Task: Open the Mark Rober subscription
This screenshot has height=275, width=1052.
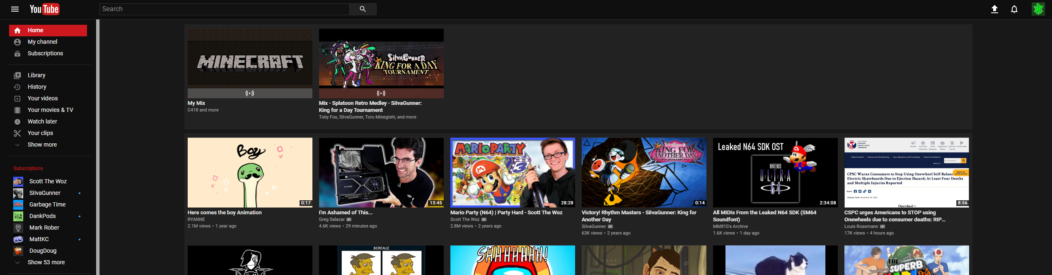Action: (48, 228)
